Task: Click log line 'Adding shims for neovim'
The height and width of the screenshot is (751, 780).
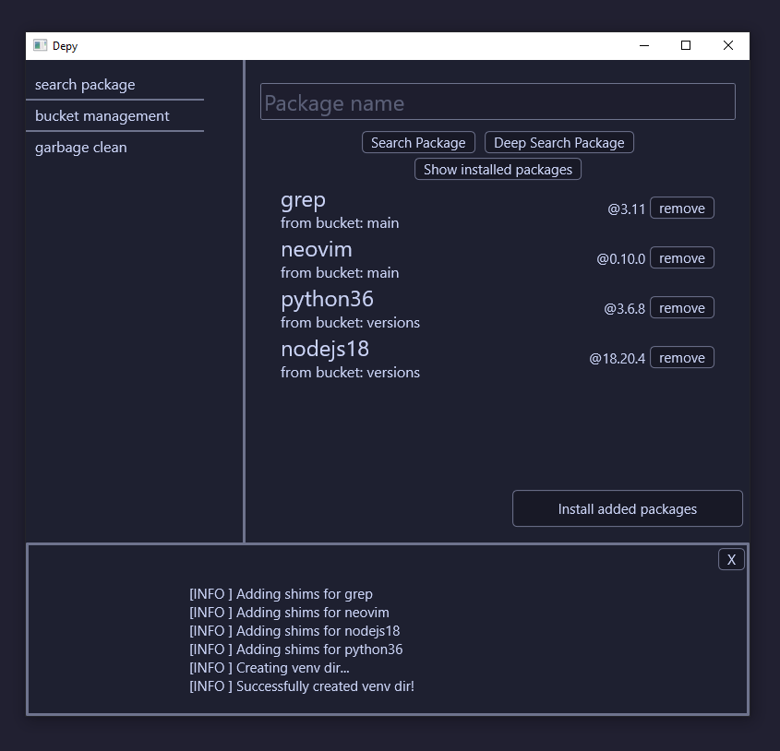Action: (x=289, y=613)
